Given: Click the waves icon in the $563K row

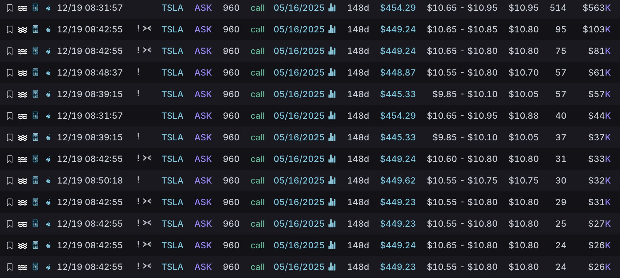Looking at the screenshot, I should [23, 8].
